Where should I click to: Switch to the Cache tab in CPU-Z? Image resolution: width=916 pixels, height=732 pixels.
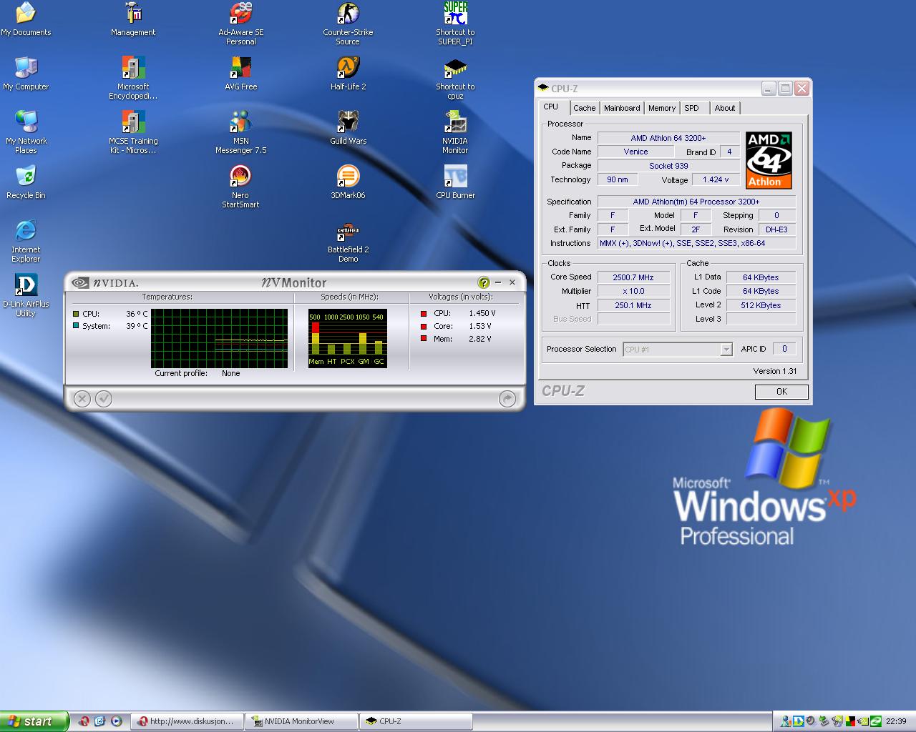(584, 108)
